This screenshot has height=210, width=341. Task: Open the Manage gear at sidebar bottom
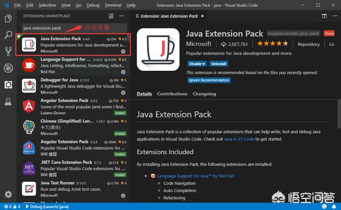tap(9, 194)
